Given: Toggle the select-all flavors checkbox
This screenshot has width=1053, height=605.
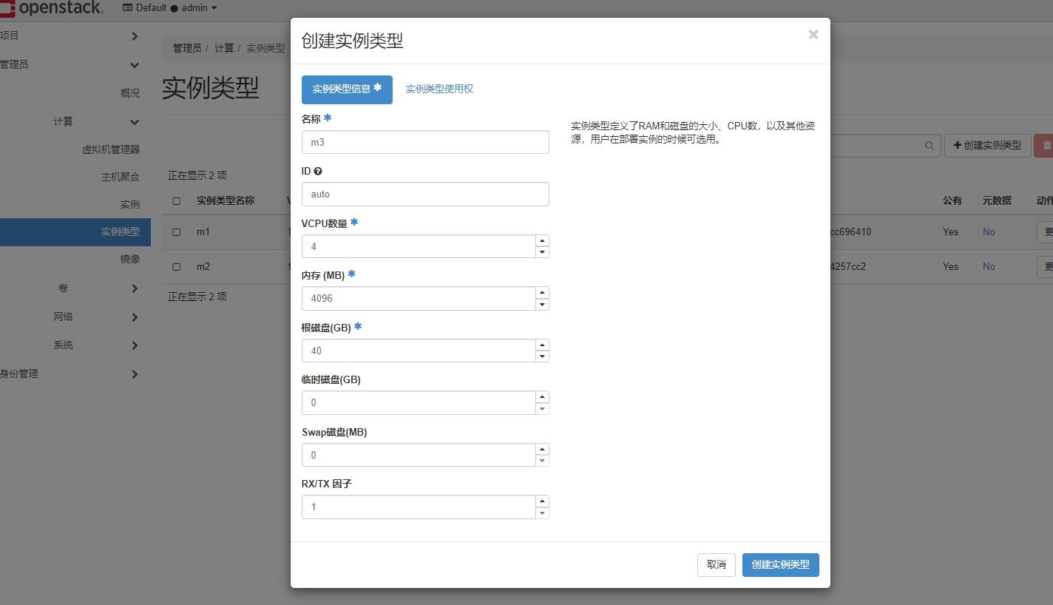Looking at the screenshot, I should click(176, 201).
